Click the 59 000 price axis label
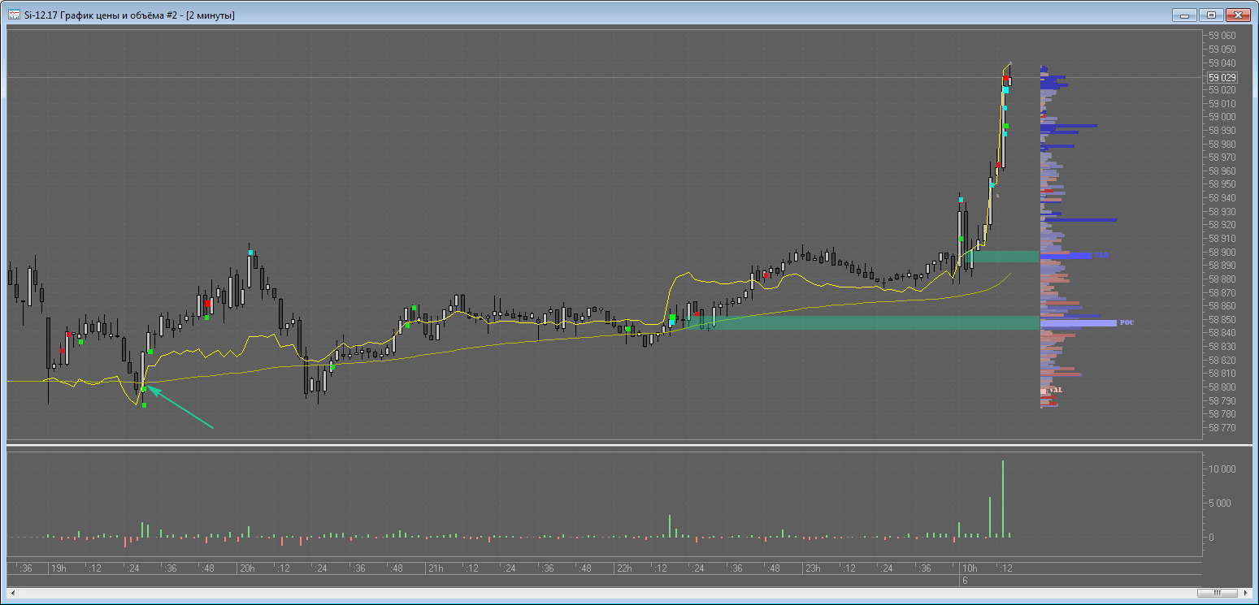 pyautogui.click(x=1222, y=117)
